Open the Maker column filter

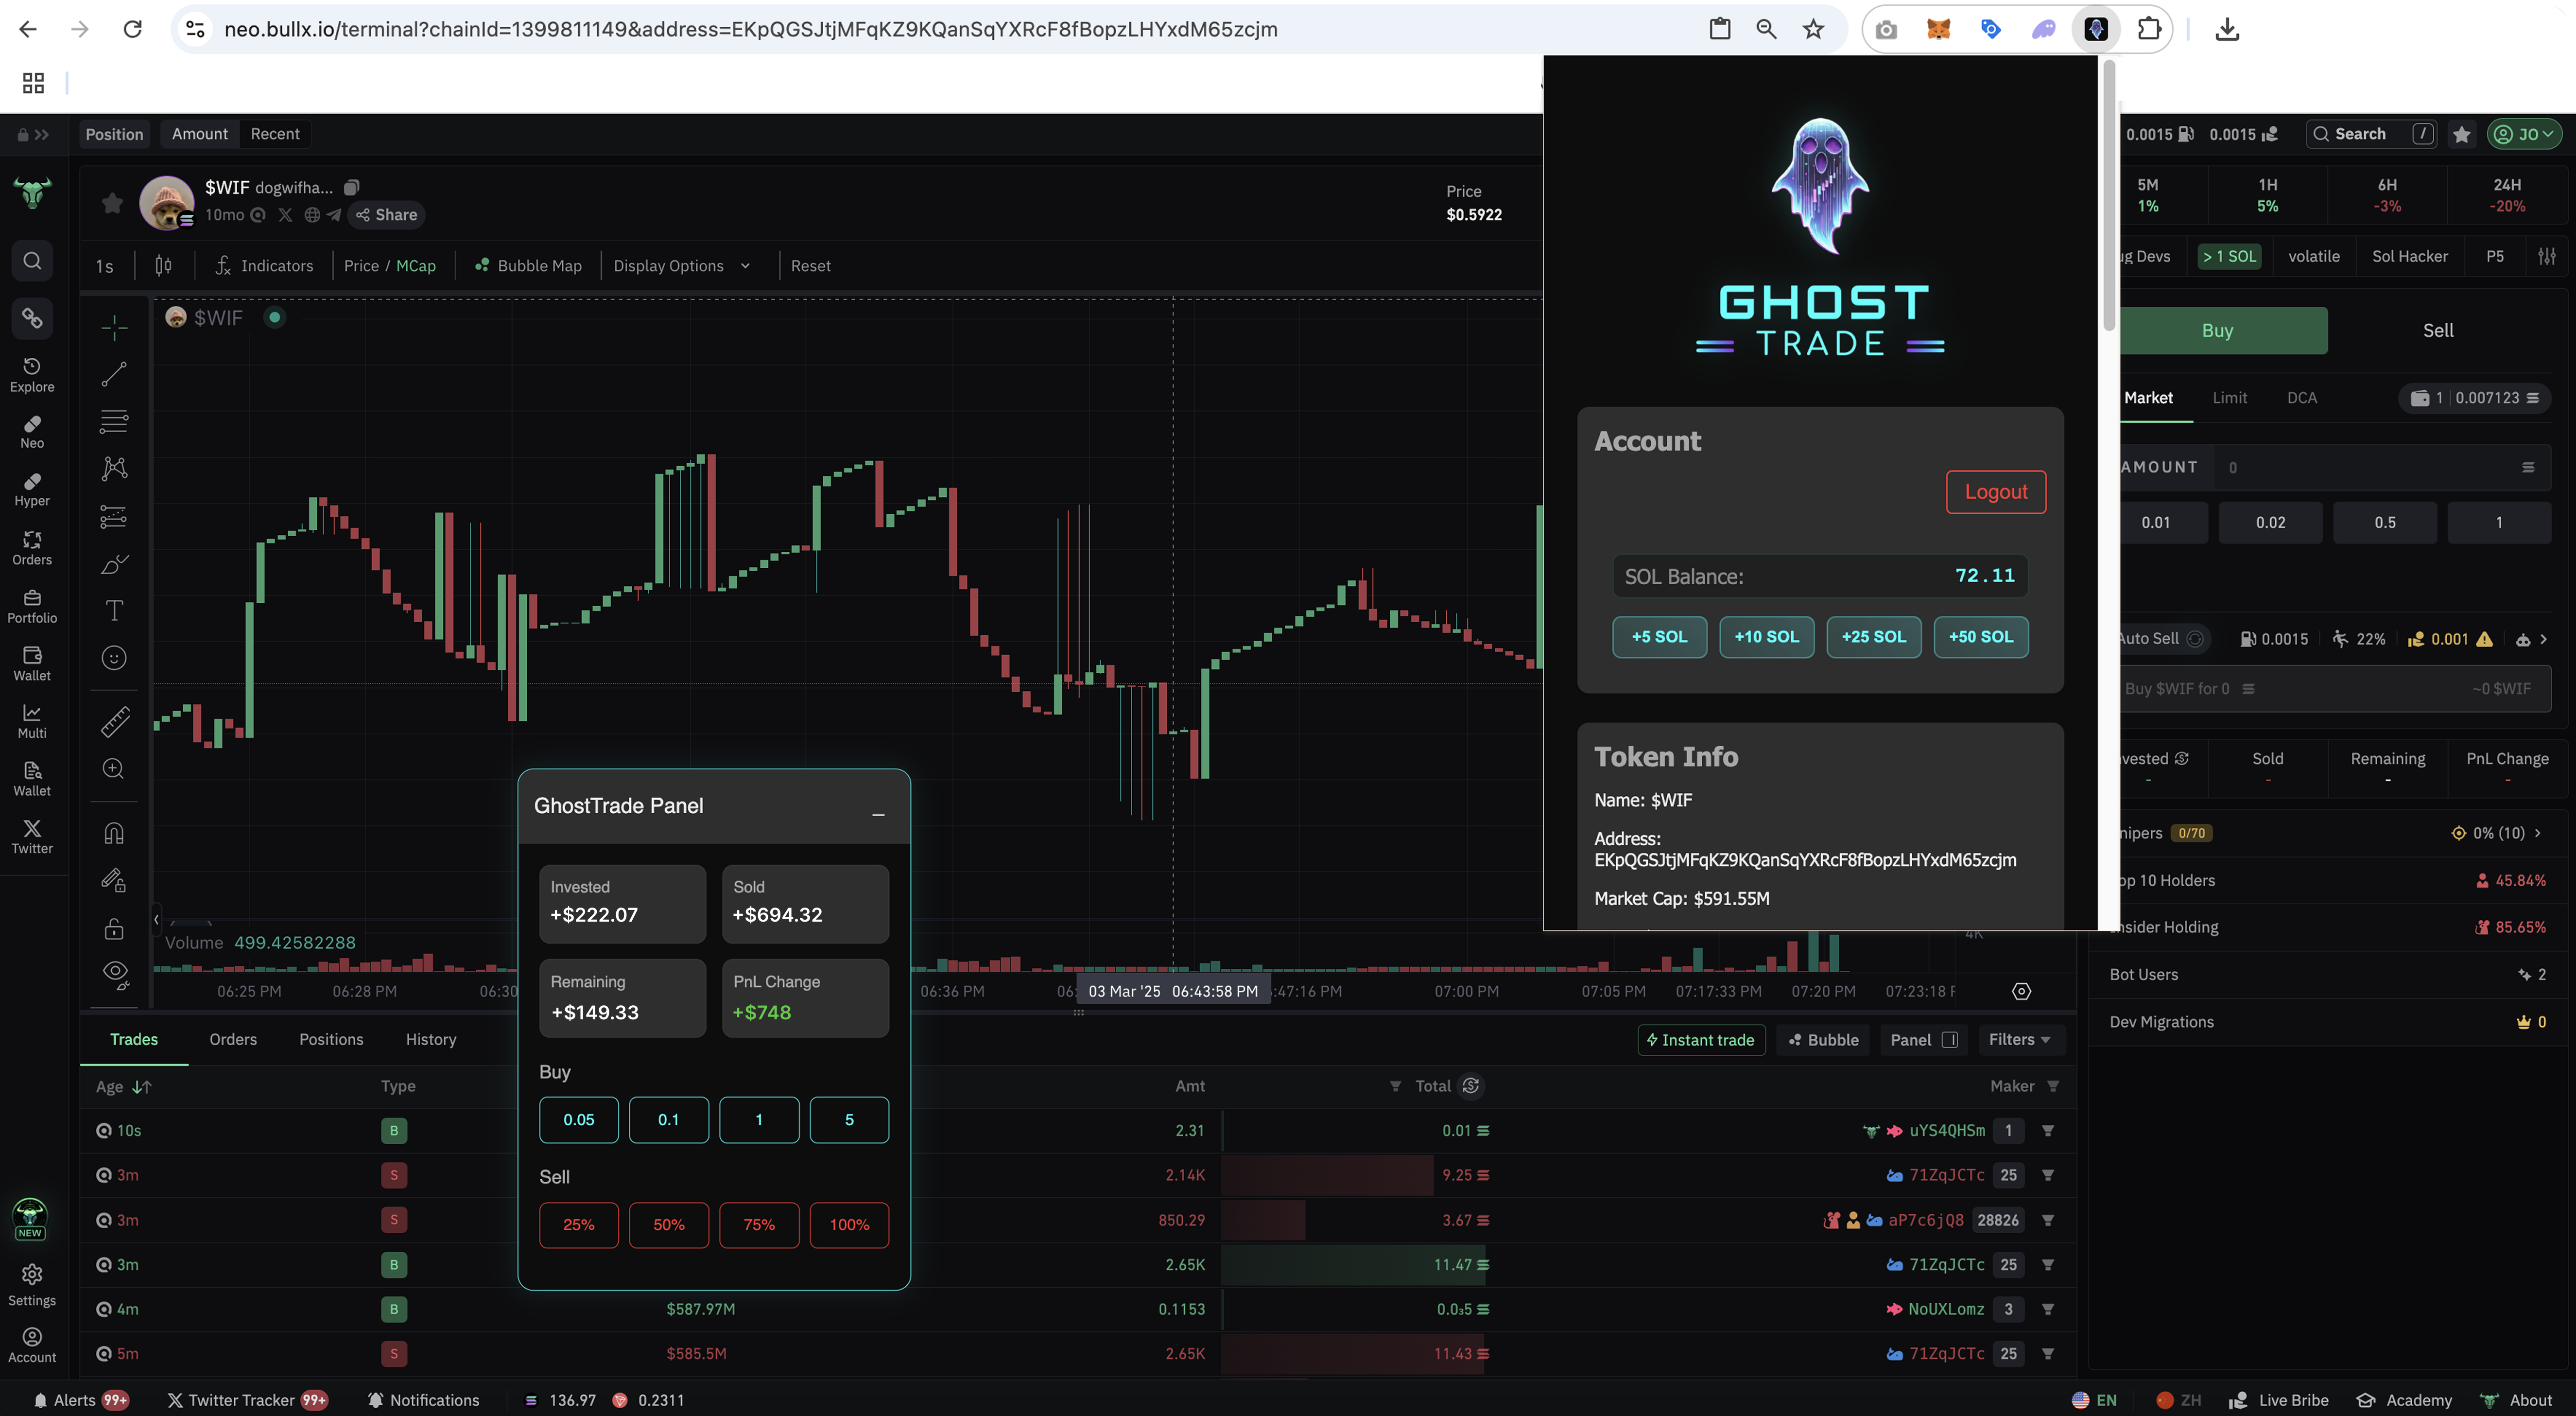[x=2053, y=1085]
